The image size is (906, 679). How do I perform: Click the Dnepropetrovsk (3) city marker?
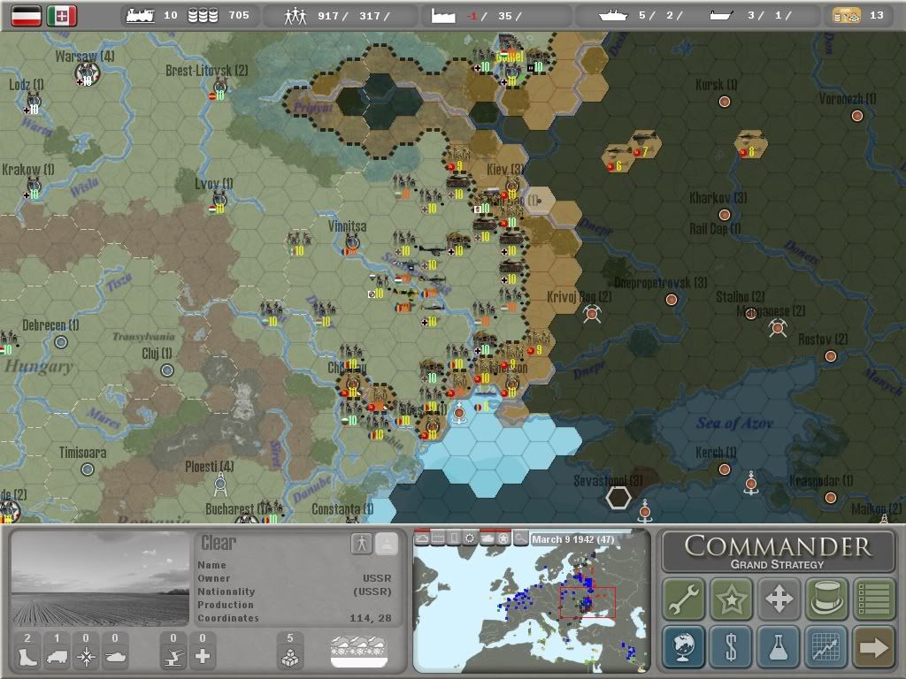point(672,300)
